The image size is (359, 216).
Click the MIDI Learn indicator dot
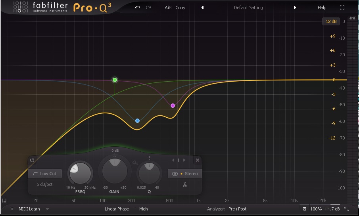(12, 209)
